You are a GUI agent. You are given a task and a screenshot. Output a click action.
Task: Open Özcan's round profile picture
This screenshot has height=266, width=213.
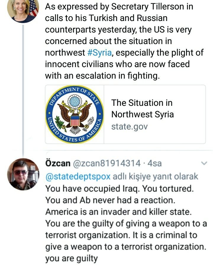point(23,174)
